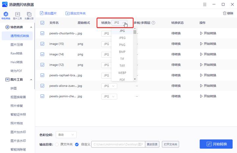Choose PNG from format list
Image resolution: width=237 pixels, height=153 pixels.
pos(122,45)
